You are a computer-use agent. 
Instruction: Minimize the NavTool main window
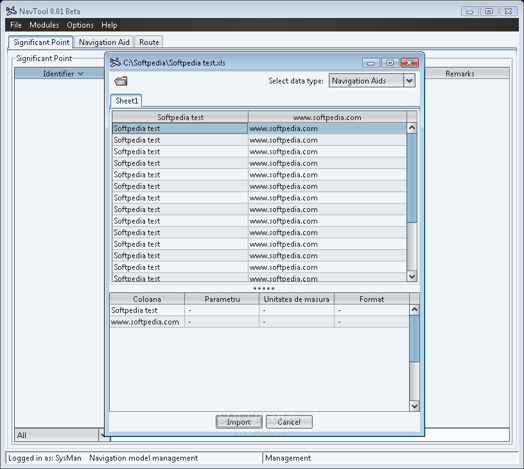coord(469,12)
